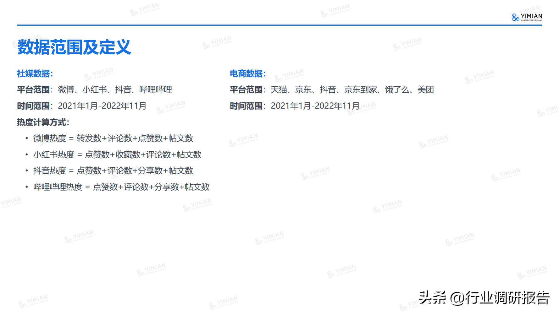Image resolution: width=559 pixels, height=314 pixels.
Task: Select the 电商数据 heading
Action: click(248, 73)
